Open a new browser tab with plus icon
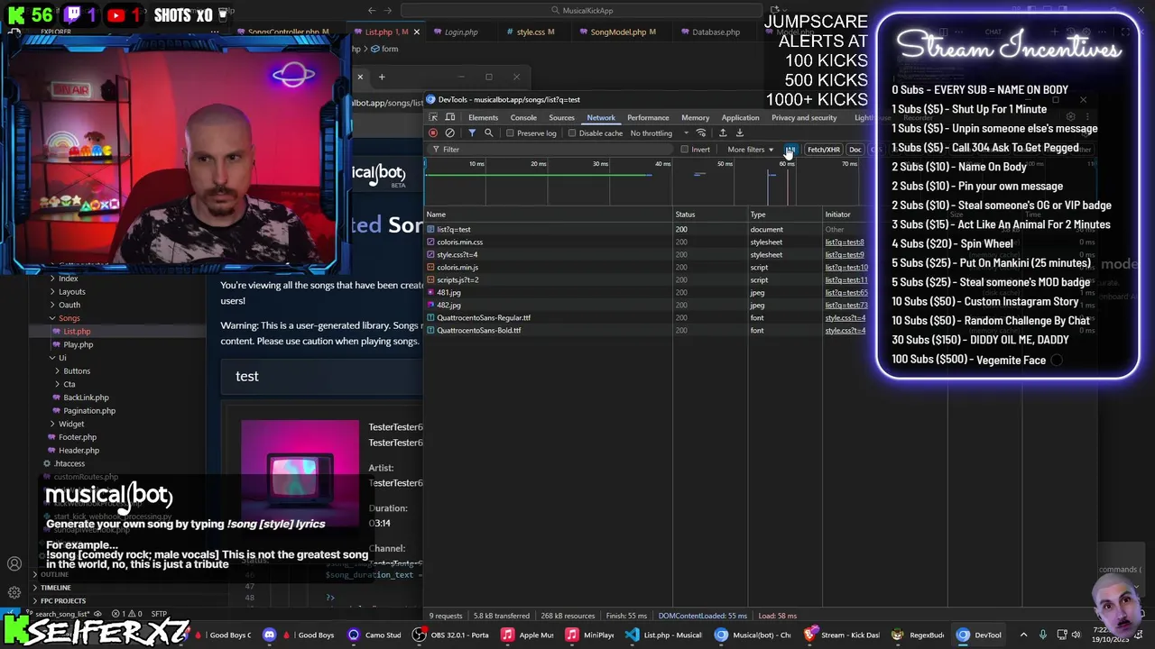1155x649 pixels. tap(382, 77)
